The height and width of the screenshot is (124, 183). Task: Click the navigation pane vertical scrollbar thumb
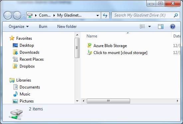pos(77,48)
